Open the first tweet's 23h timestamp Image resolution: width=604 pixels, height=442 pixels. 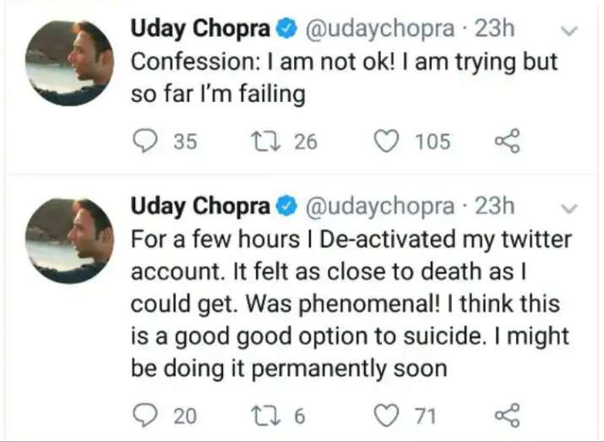click(x=496, y=30)
